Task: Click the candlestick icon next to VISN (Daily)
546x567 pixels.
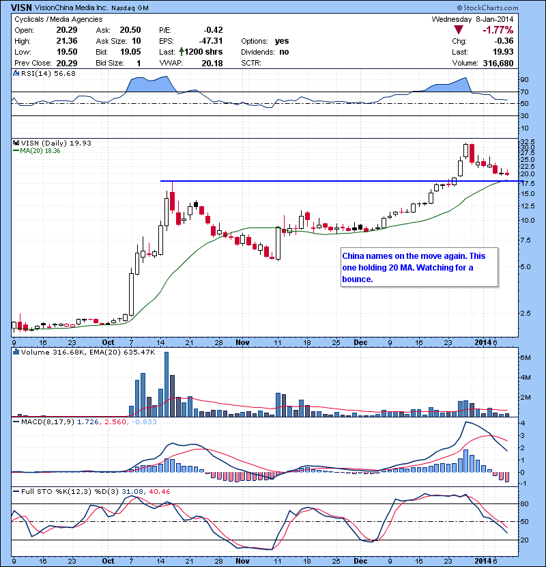Action: point(16,143)
